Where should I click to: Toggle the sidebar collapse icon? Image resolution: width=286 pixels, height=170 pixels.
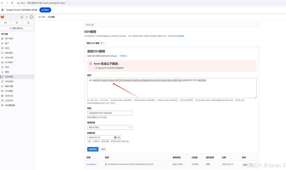(22, 17)
